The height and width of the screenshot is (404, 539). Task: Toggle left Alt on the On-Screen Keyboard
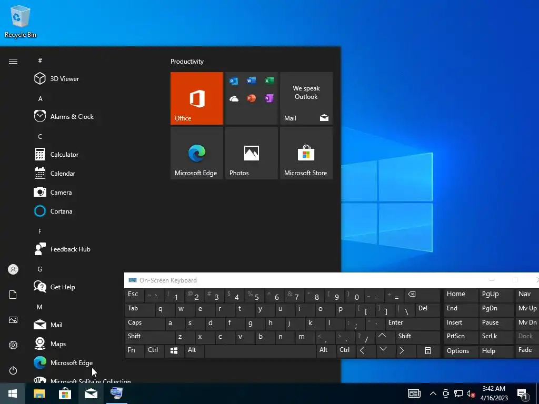(195, 351)
